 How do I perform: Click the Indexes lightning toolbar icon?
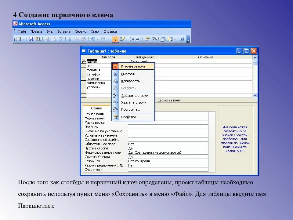click(x=123, y=39)
